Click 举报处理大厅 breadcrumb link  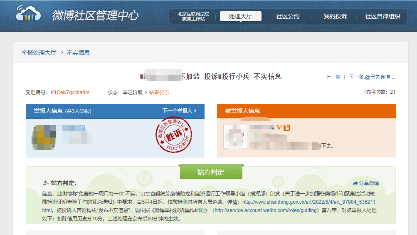(x=39, y=52)
